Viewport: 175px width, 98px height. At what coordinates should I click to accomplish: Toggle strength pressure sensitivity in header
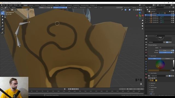[66, 8]
